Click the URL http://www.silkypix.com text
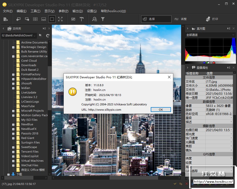 pyautogui.click(x=105, y=110)
